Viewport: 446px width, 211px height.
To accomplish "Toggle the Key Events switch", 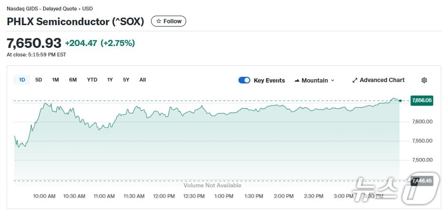I will [x=244, y=80].
